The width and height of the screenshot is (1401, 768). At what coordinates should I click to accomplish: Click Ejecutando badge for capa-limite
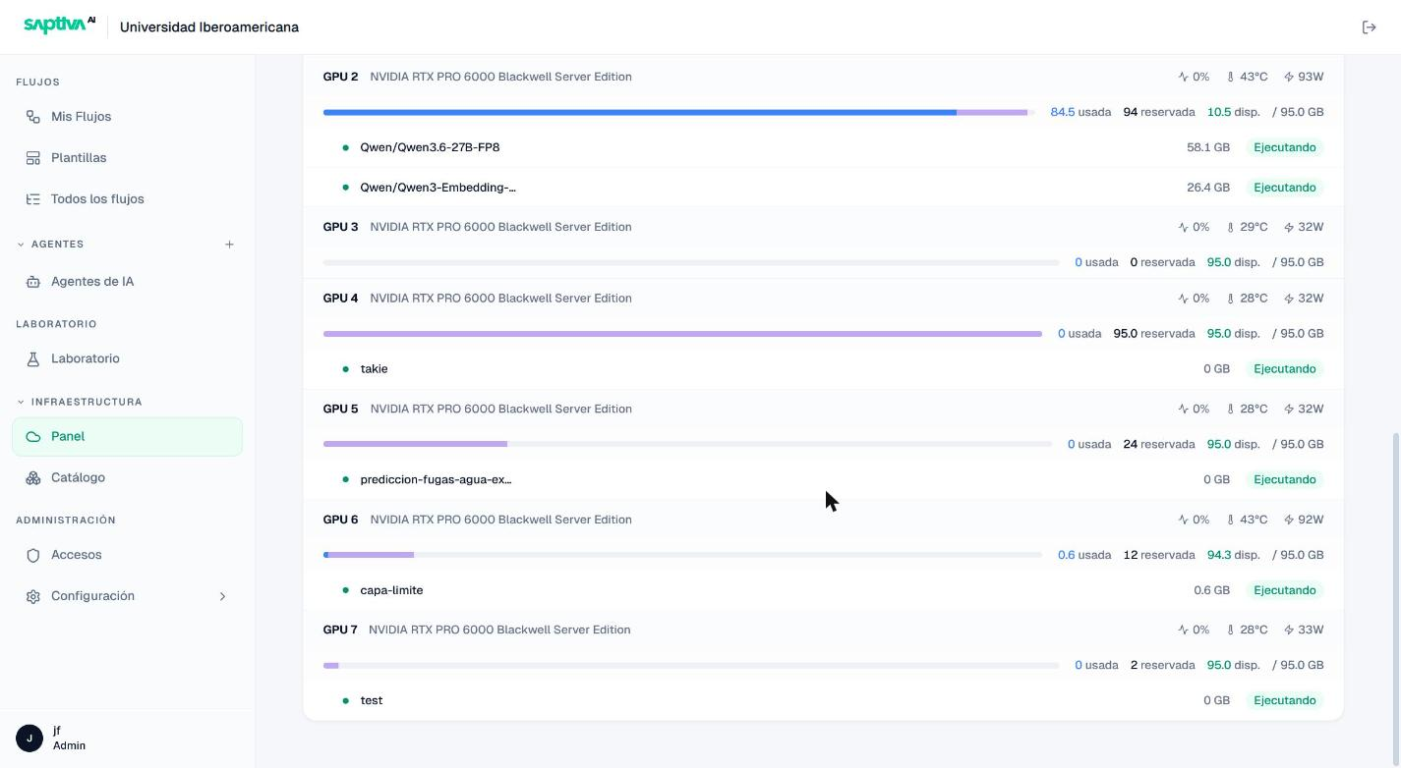tap(1284, 590)
